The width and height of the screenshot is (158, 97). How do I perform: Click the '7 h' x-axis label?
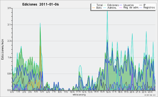coord(54,92)
